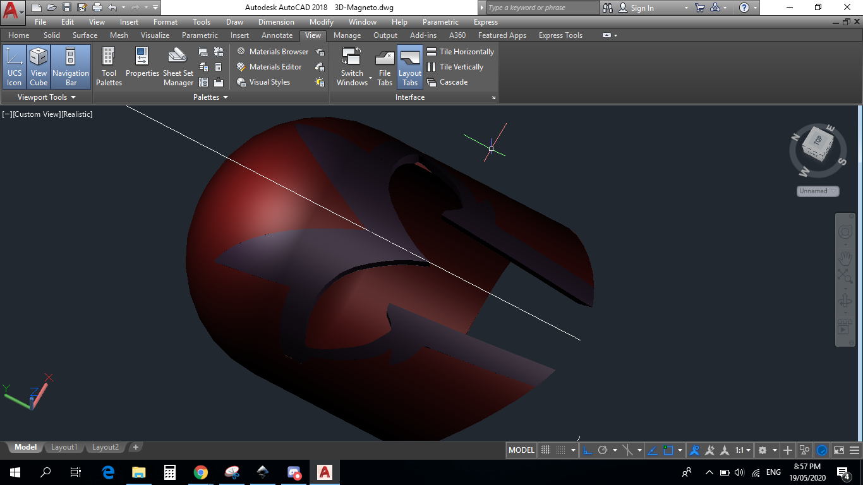This screenshot has height=485, width=863.
Task: Open the Visual Styles manager
Action: tap(263, 82)
